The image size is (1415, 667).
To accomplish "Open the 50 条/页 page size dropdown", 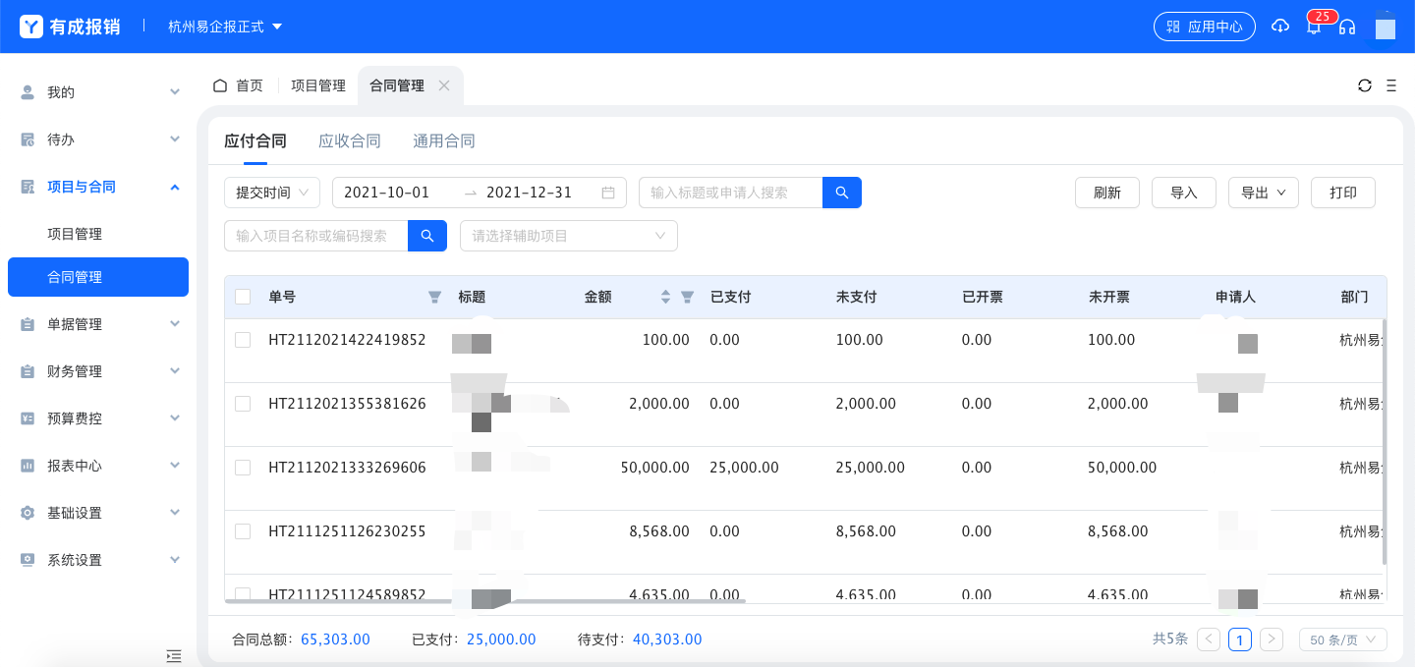I will click(x=1343, y=639).
